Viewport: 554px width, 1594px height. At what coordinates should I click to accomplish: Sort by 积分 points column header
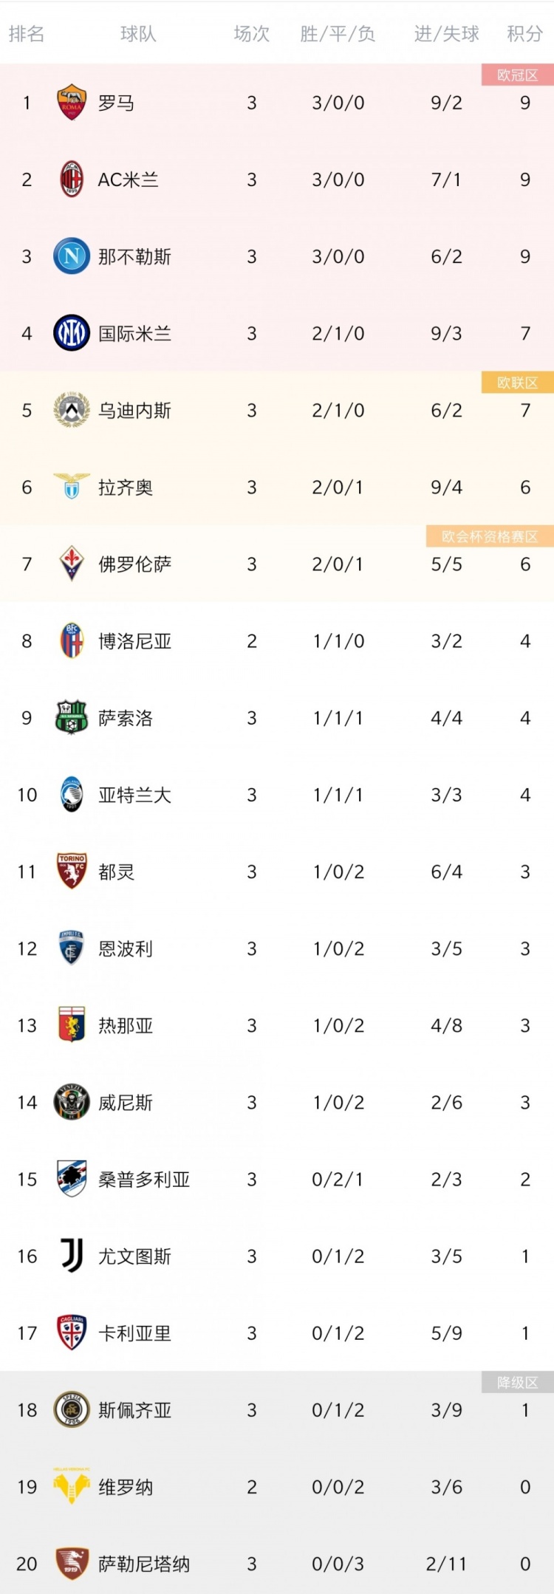point(525,34)
